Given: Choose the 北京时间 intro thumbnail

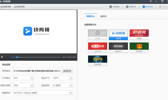Looking at the screenshot, I should pos(98,48).
